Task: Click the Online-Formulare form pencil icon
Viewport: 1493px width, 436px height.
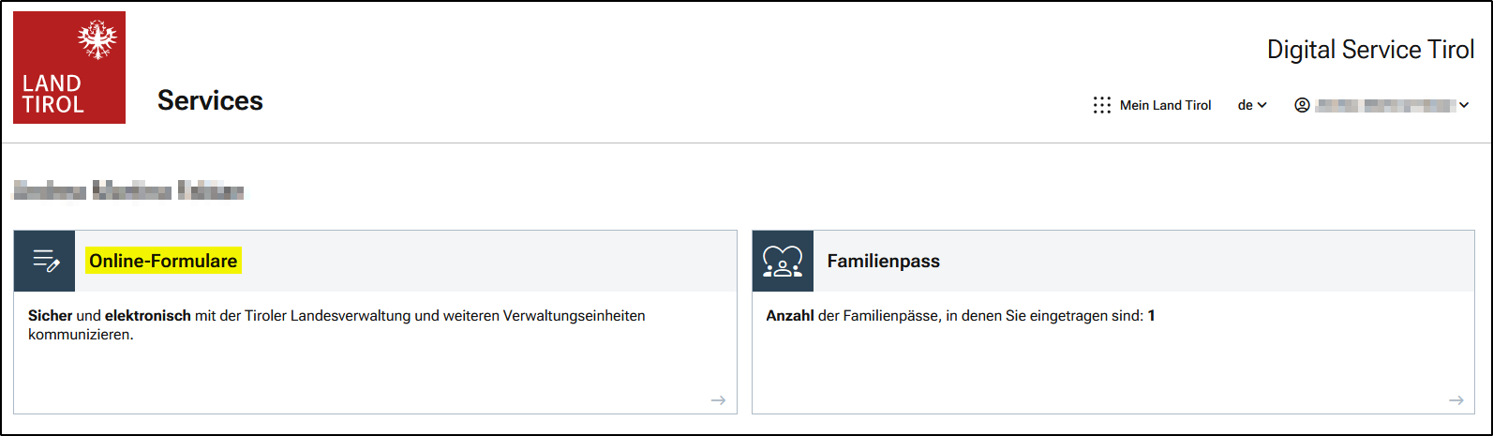Action: (45, 261)
